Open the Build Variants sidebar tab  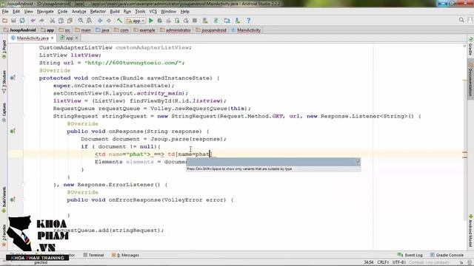pos(4,199)
